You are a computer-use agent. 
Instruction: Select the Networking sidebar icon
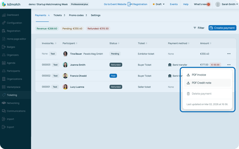tap(4, 103)
